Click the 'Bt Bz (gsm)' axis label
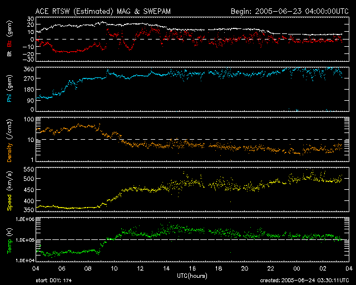The image size is (356, 285). [9, 38]
